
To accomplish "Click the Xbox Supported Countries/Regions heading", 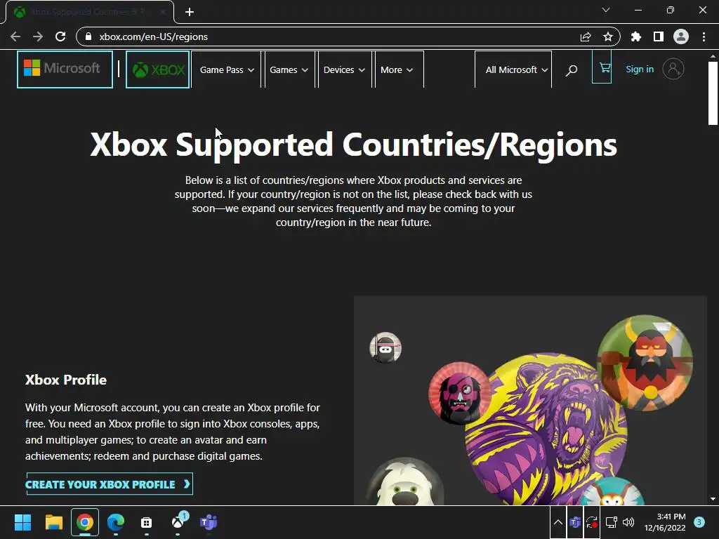I will point(353,145).
